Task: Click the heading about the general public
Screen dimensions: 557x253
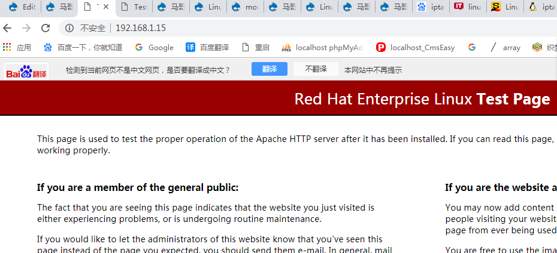Action: (x=138, y=187)
